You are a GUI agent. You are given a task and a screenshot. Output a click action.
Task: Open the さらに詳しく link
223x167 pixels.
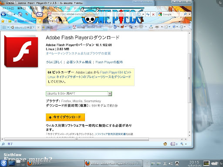54,62
